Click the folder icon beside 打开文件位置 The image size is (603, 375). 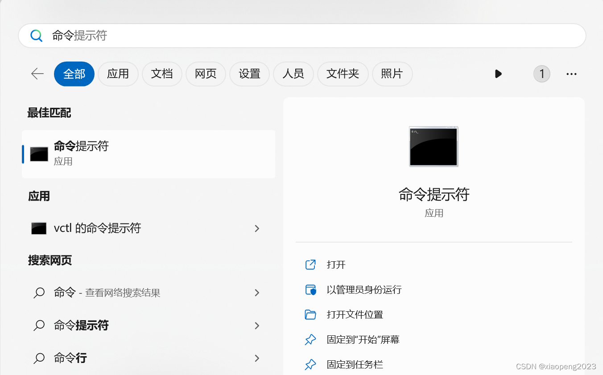[x=310, y=315]
